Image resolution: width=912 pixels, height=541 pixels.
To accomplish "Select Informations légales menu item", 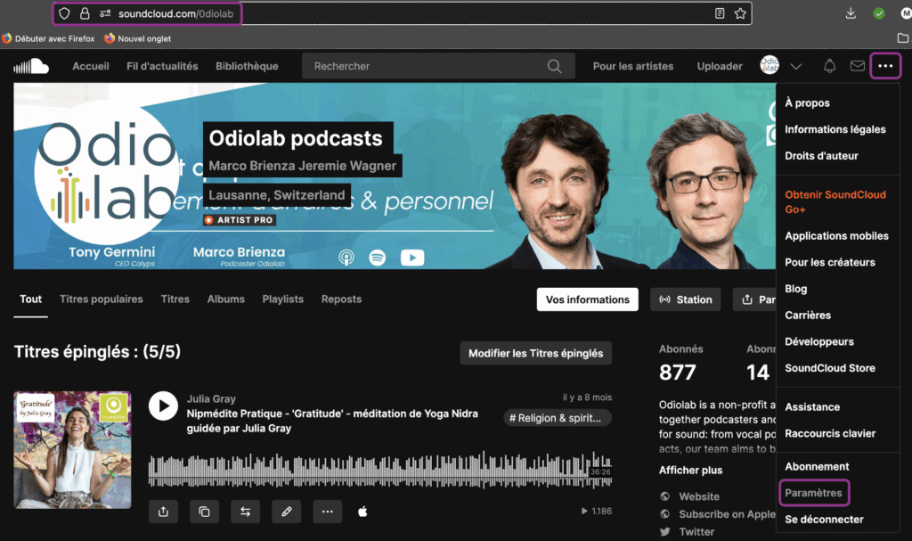I will [x=835, y=129].
